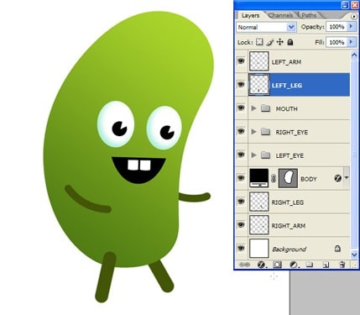This screenshot has height=315, width=360.
Task: Open the Opacity slider arrow
Action: tap(351, 27)
